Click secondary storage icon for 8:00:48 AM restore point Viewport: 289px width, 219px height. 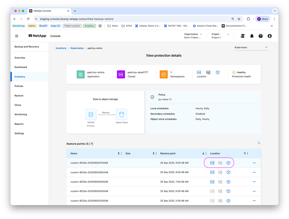coord(220,172)
